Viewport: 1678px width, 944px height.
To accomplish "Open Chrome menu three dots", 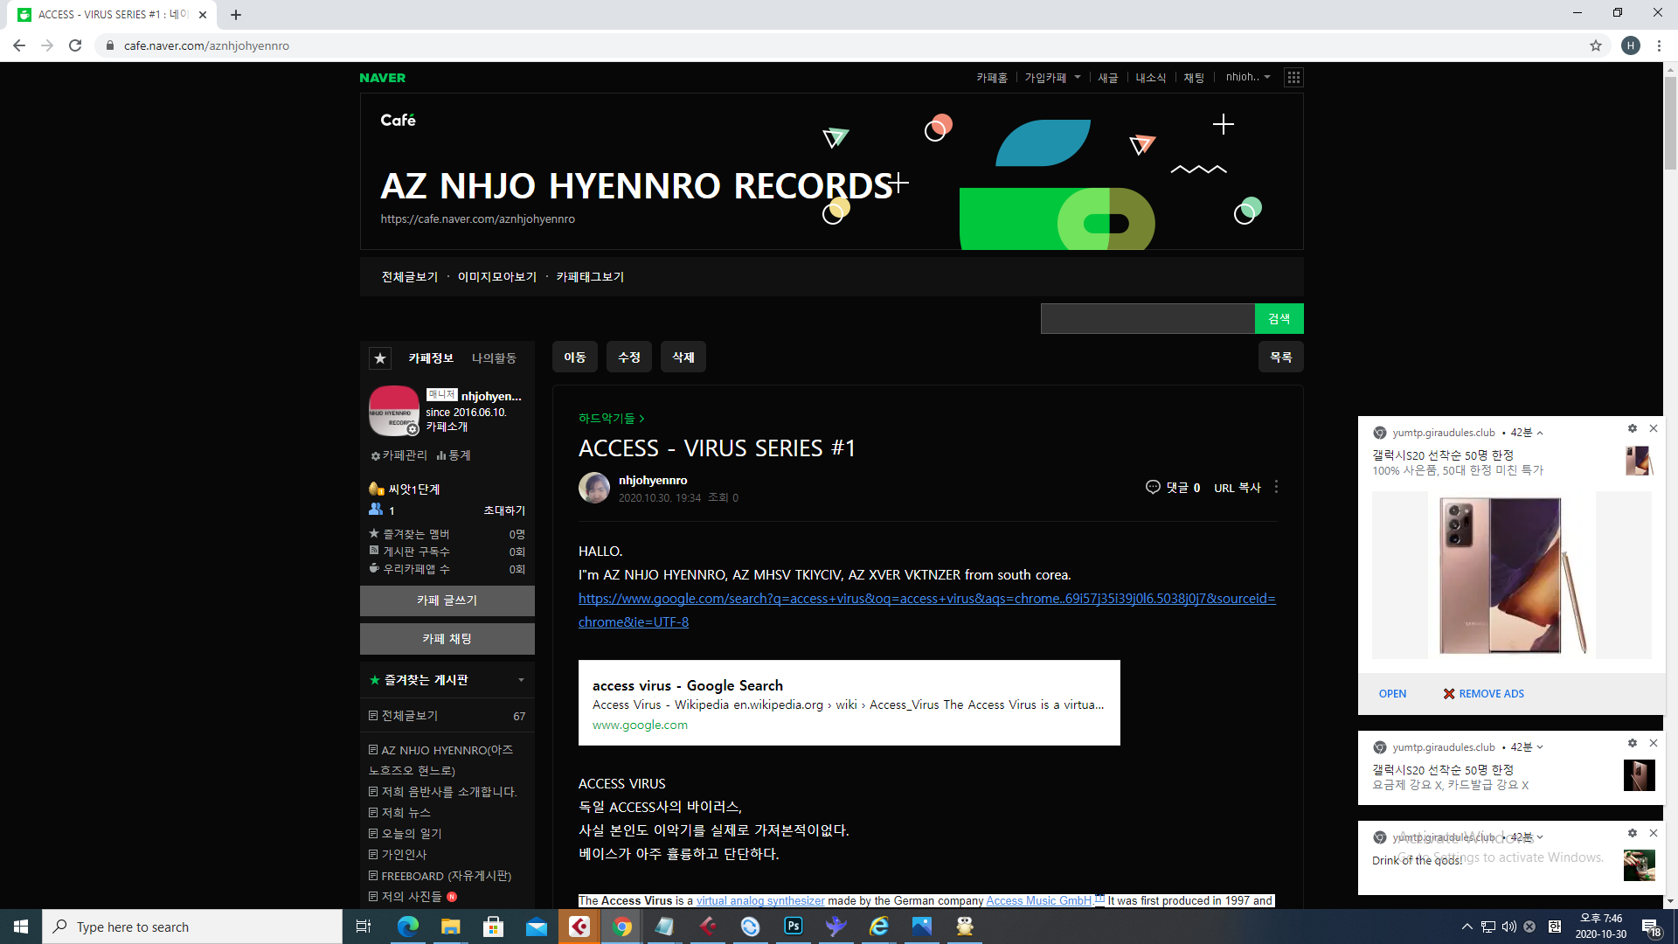I will pyautogui.click(x=1659, y=45).
